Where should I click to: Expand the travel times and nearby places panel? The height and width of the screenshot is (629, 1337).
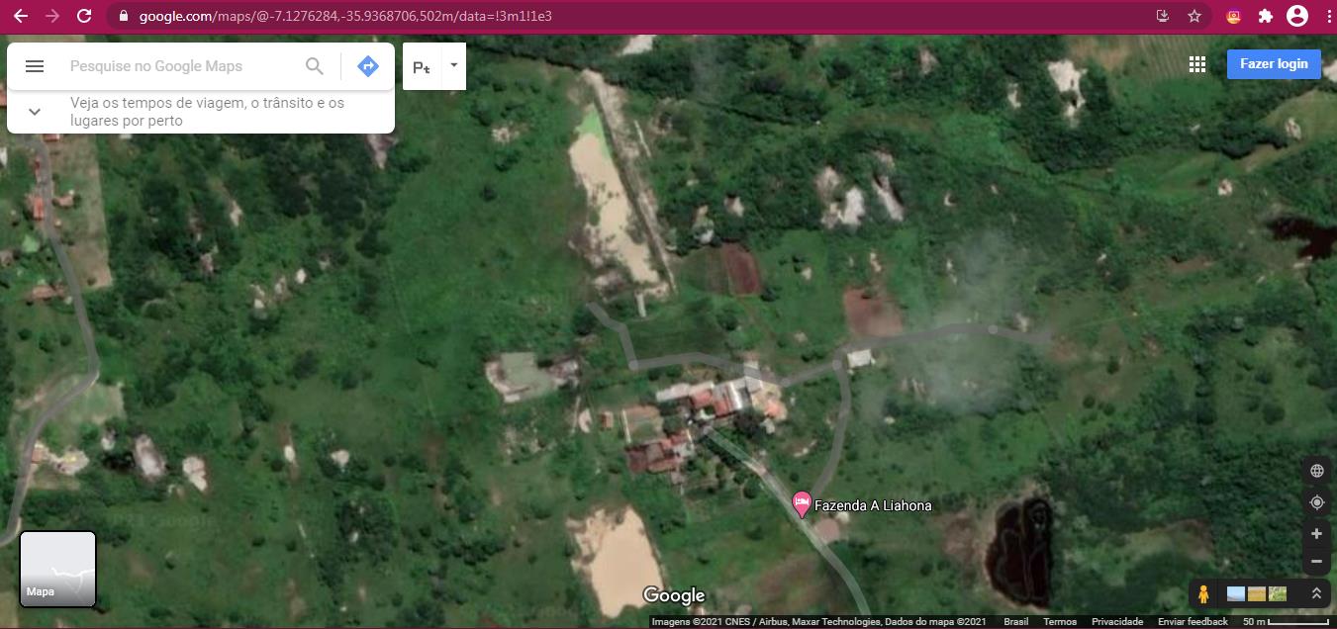click(x=35, y=112)
